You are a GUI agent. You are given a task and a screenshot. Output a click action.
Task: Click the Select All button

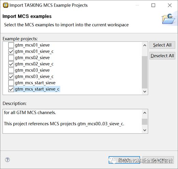click(162, 45)
